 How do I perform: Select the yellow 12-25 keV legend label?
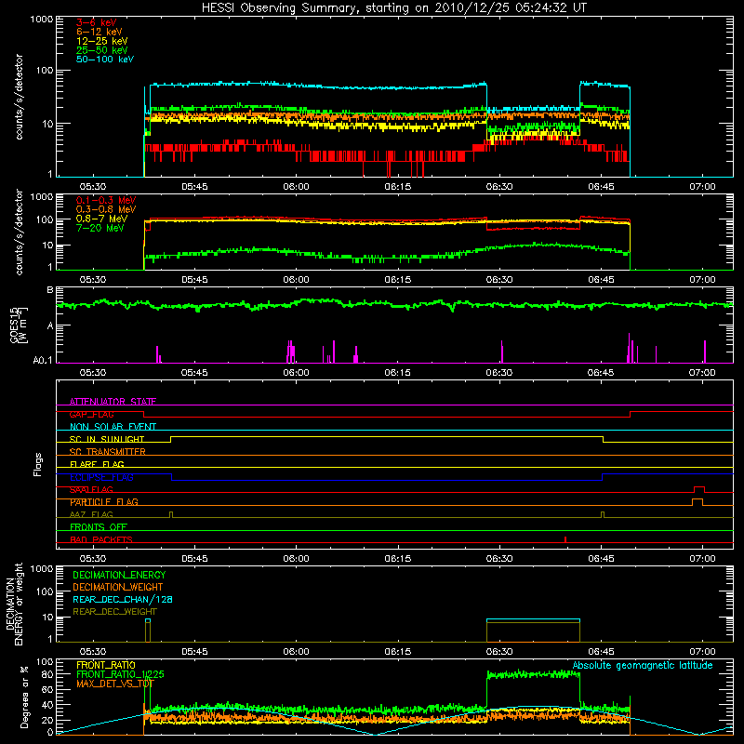[x=102, y=41]
